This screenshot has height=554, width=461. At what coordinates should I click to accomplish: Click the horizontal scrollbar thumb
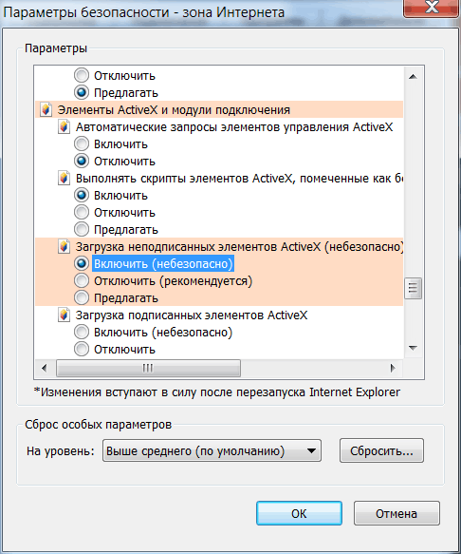[149, 368]
